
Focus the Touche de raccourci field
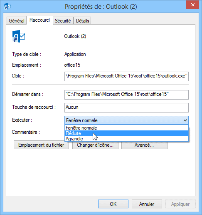(126, 107)
